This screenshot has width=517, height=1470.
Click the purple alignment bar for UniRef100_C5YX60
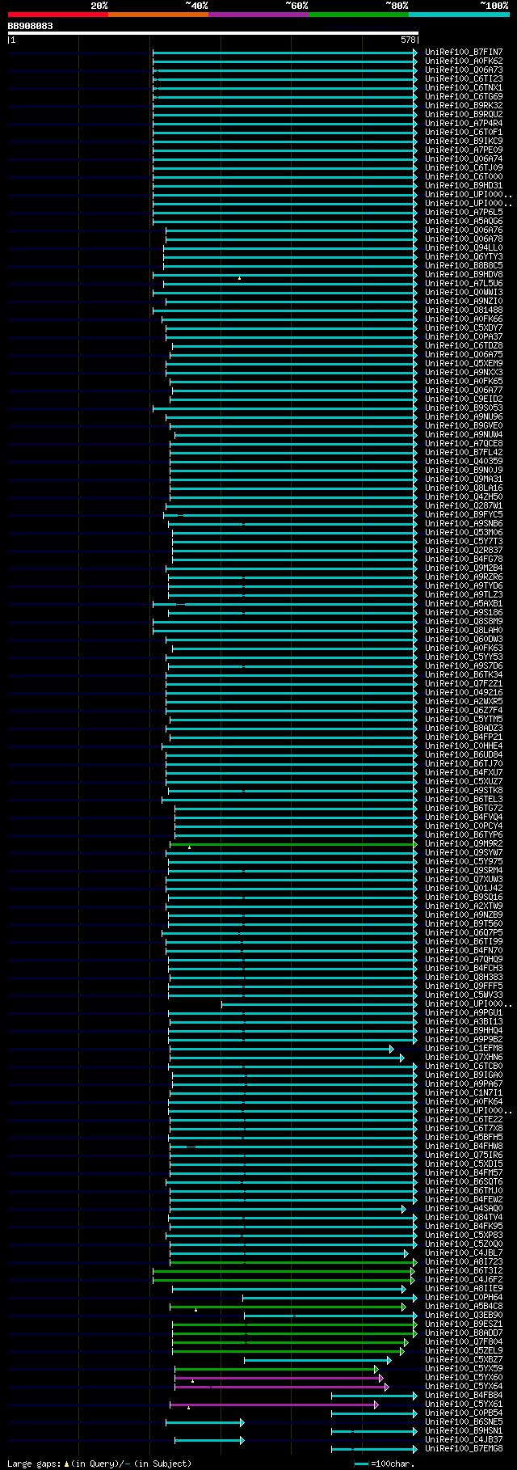[x=279, y=1378]
